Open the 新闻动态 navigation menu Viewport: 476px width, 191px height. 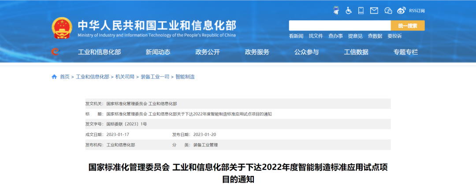pos(158,52)
